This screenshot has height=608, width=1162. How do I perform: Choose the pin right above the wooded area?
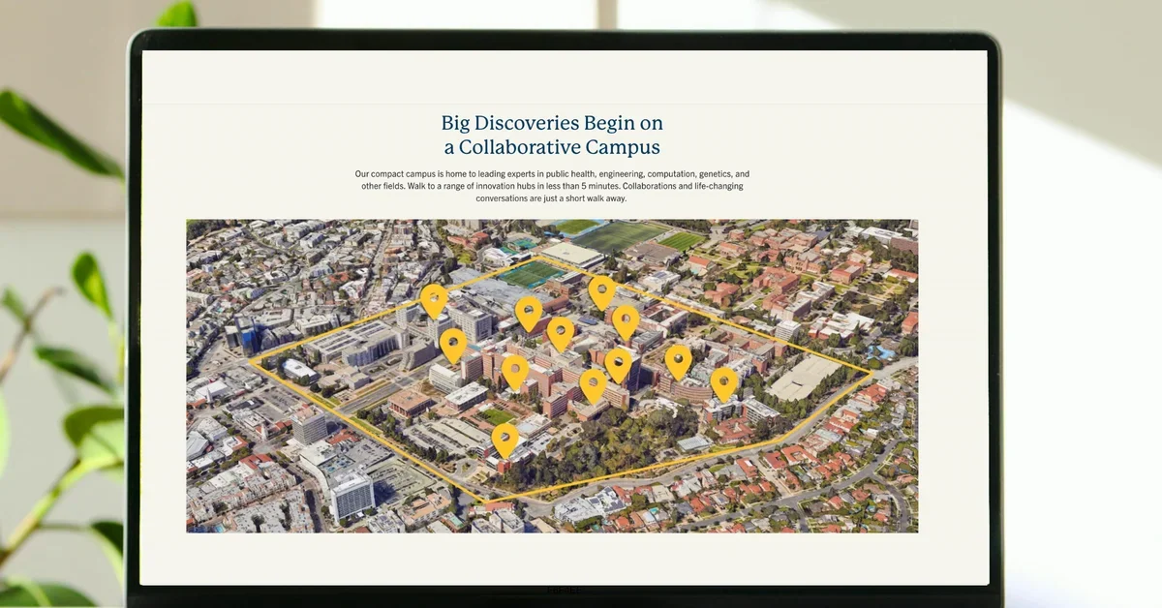593,384
